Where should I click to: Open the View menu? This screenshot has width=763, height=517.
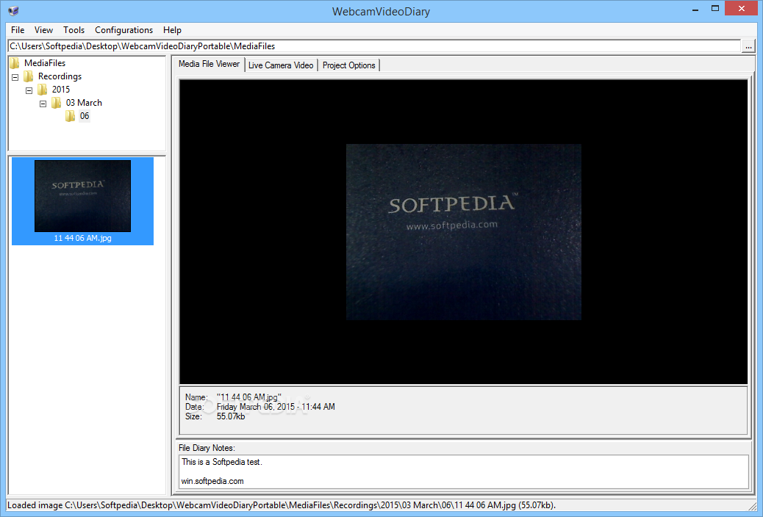[x=43, y=30]
